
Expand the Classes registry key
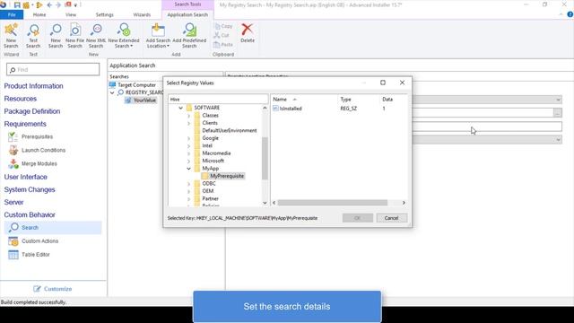[189, 116]
